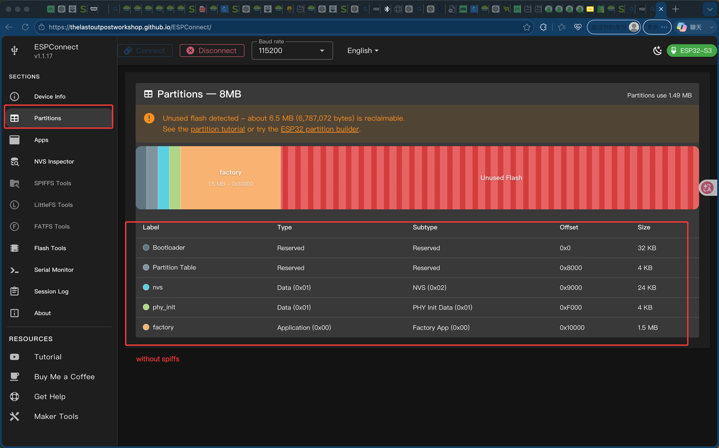The width and height of the screenshot is (719, 448).
Task: Click the orange warning icon
Action: click(149, 118)
